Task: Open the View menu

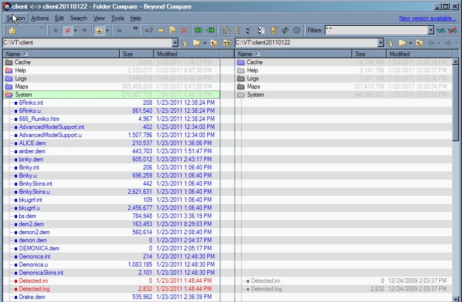Action: (99, 18)
